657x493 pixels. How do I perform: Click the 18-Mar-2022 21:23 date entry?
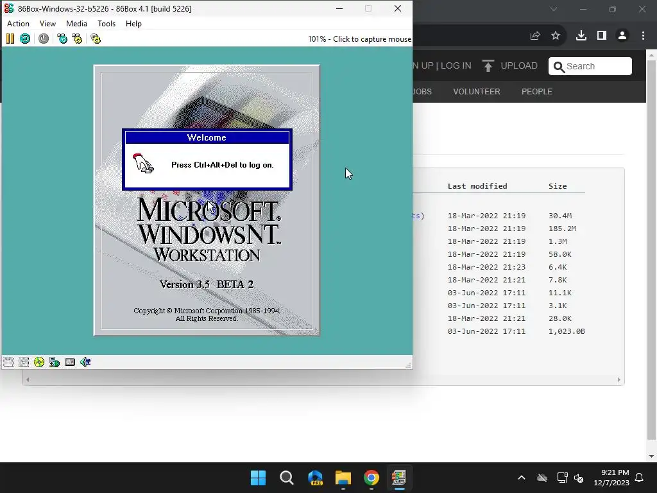tap(486, 267)
